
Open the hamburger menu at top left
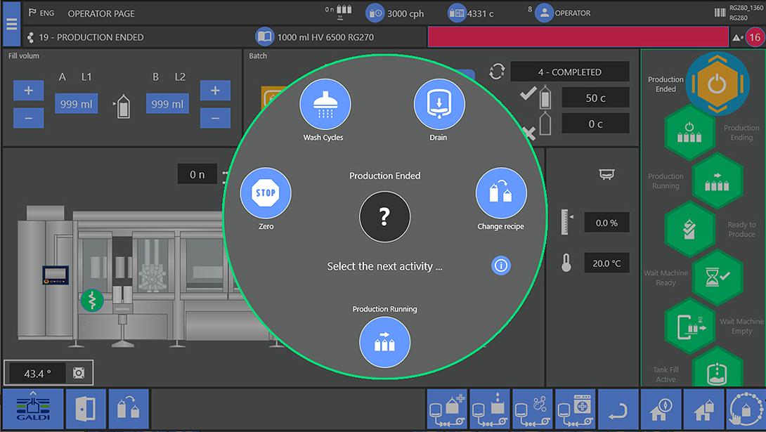click(x=11, y=24)
